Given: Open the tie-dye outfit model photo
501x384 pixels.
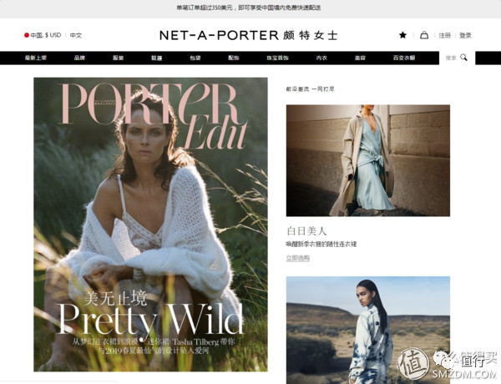Looking at the screenshot, I should [x=368, y=330].
